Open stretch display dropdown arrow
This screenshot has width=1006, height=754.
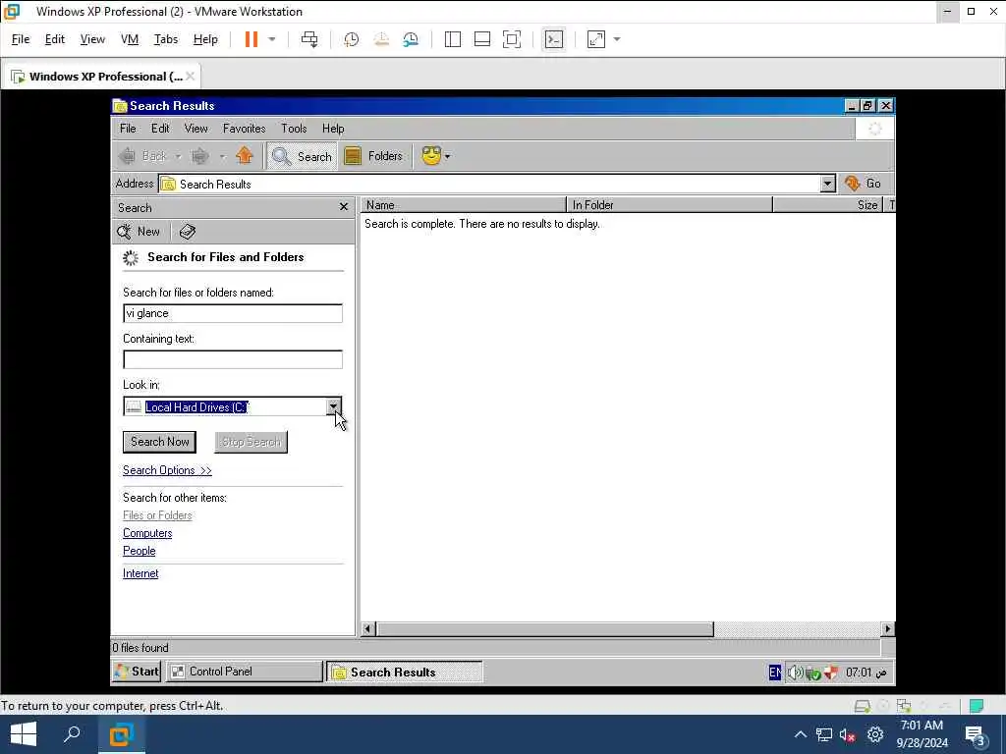pos(617,39)
